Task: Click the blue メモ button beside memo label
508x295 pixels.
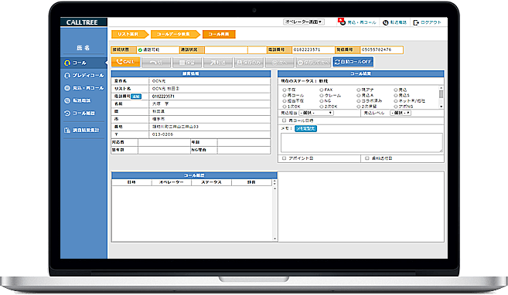Action: [x=306, y=128]
